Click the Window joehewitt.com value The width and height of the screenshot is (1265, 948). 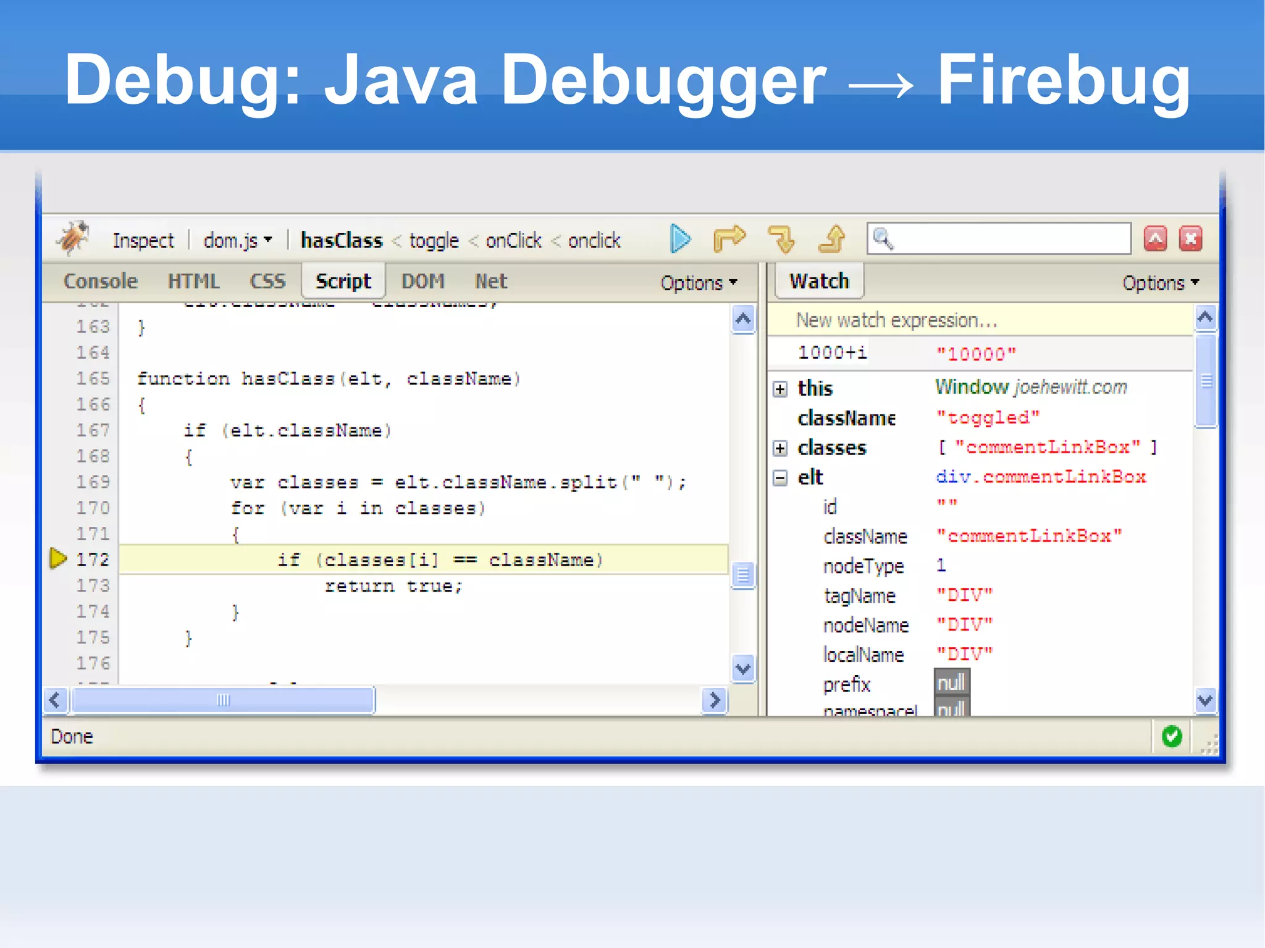[x=1031, y=387]
